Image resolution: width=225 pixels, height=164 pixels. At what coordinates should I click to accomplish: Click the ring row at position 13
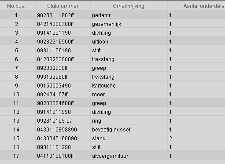(x=112, y=121)
